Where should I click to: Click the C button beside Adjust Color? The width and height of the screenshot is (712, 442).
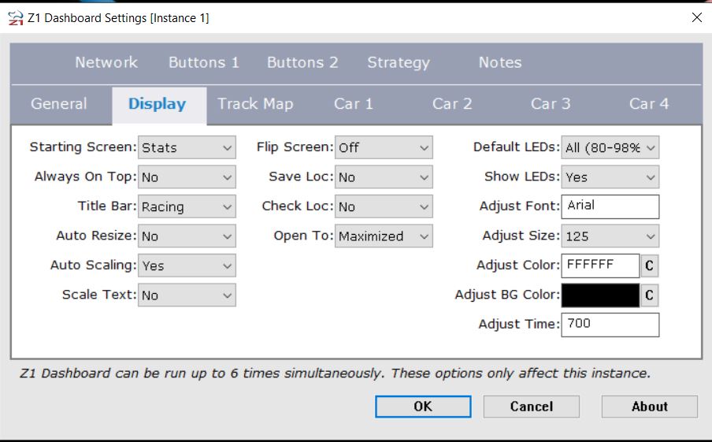coord(649,266)
